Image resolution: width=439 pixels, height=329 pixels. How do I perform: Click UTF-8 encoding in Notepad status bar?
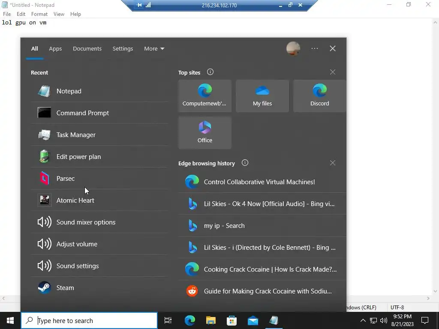(x=397, y=308)
